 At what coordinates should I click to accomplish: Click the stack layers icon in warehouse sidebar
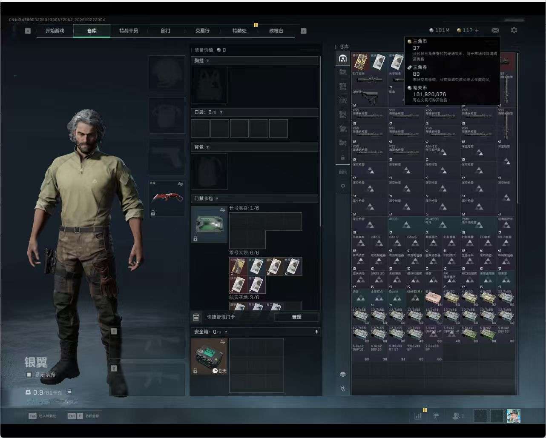click(x=343, y=374)
